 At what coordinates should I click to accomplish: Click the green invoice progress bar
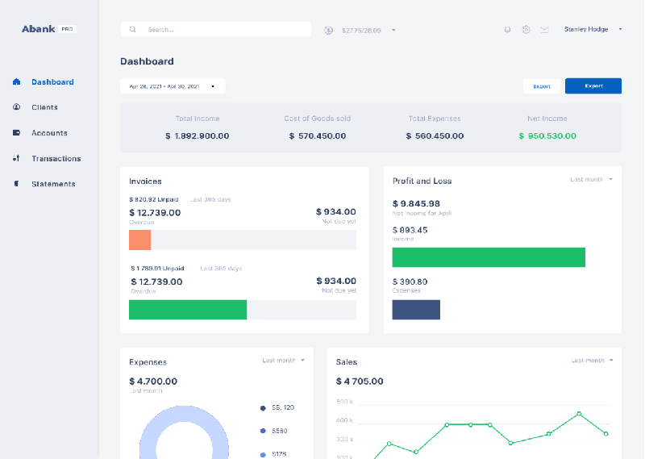point(188,310)
